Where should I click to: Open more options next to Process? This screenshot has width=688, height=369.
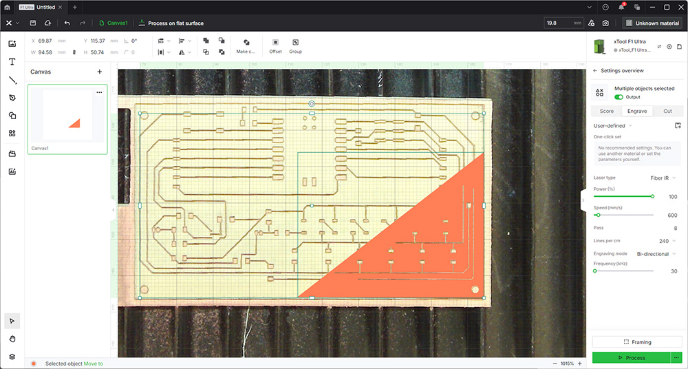pyautogui.click(x=677, y=357)
